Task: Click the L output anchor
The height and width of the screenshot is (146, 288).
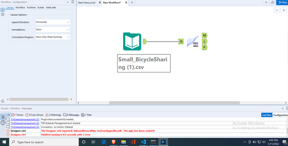Action: click(x=205, y=42)
